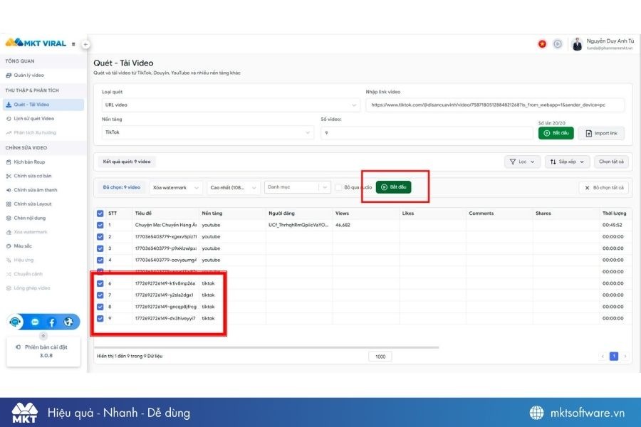Click the "Nhập link video" input field
641x427 pixels.
pyautogui.click(x=496, y=105)
